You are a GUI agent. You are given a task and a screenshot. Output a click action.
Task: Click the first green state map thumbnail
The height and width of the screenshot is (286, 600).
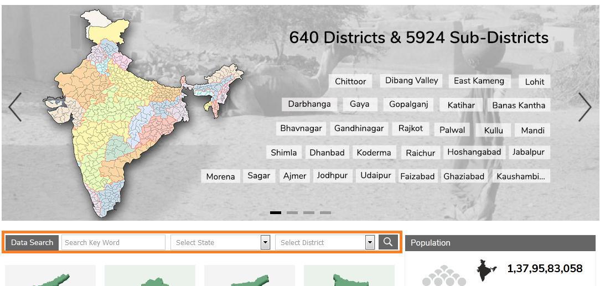point(50,277)
